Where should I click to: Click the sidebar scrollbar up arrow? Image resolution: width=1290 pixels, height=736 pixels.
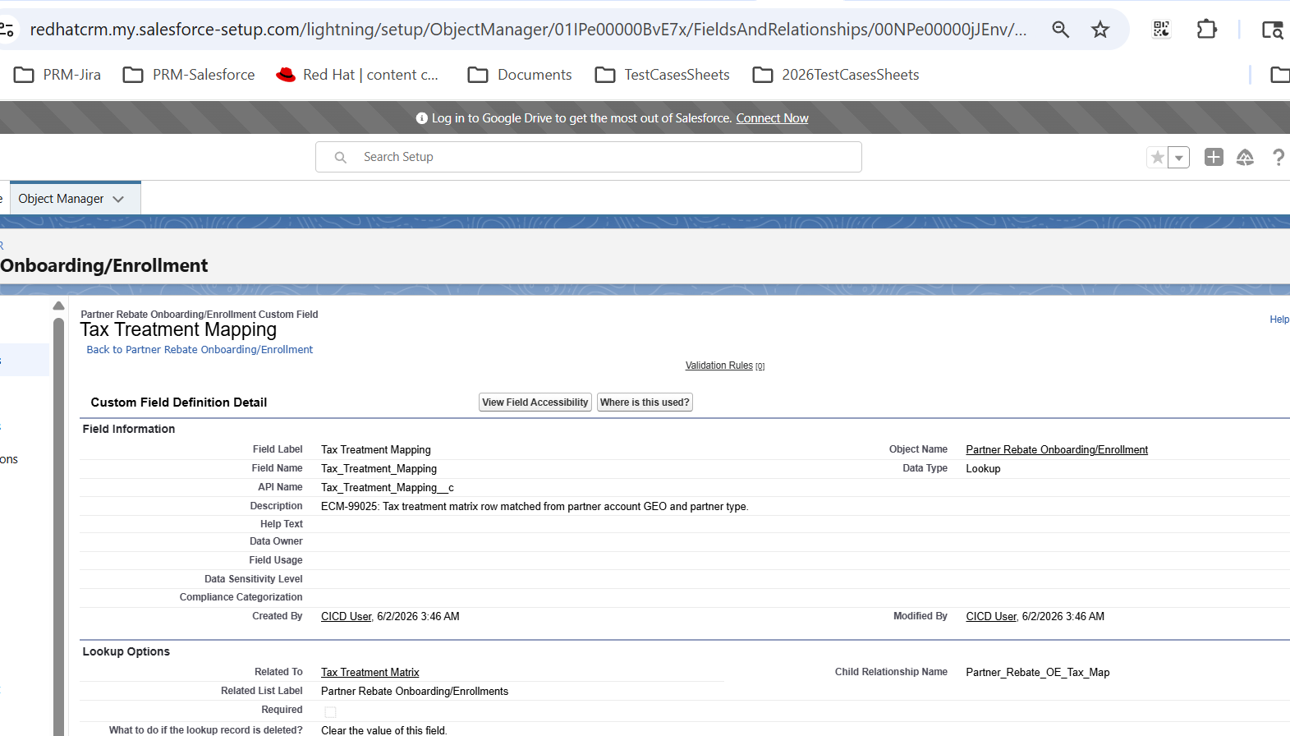point(58,306)
